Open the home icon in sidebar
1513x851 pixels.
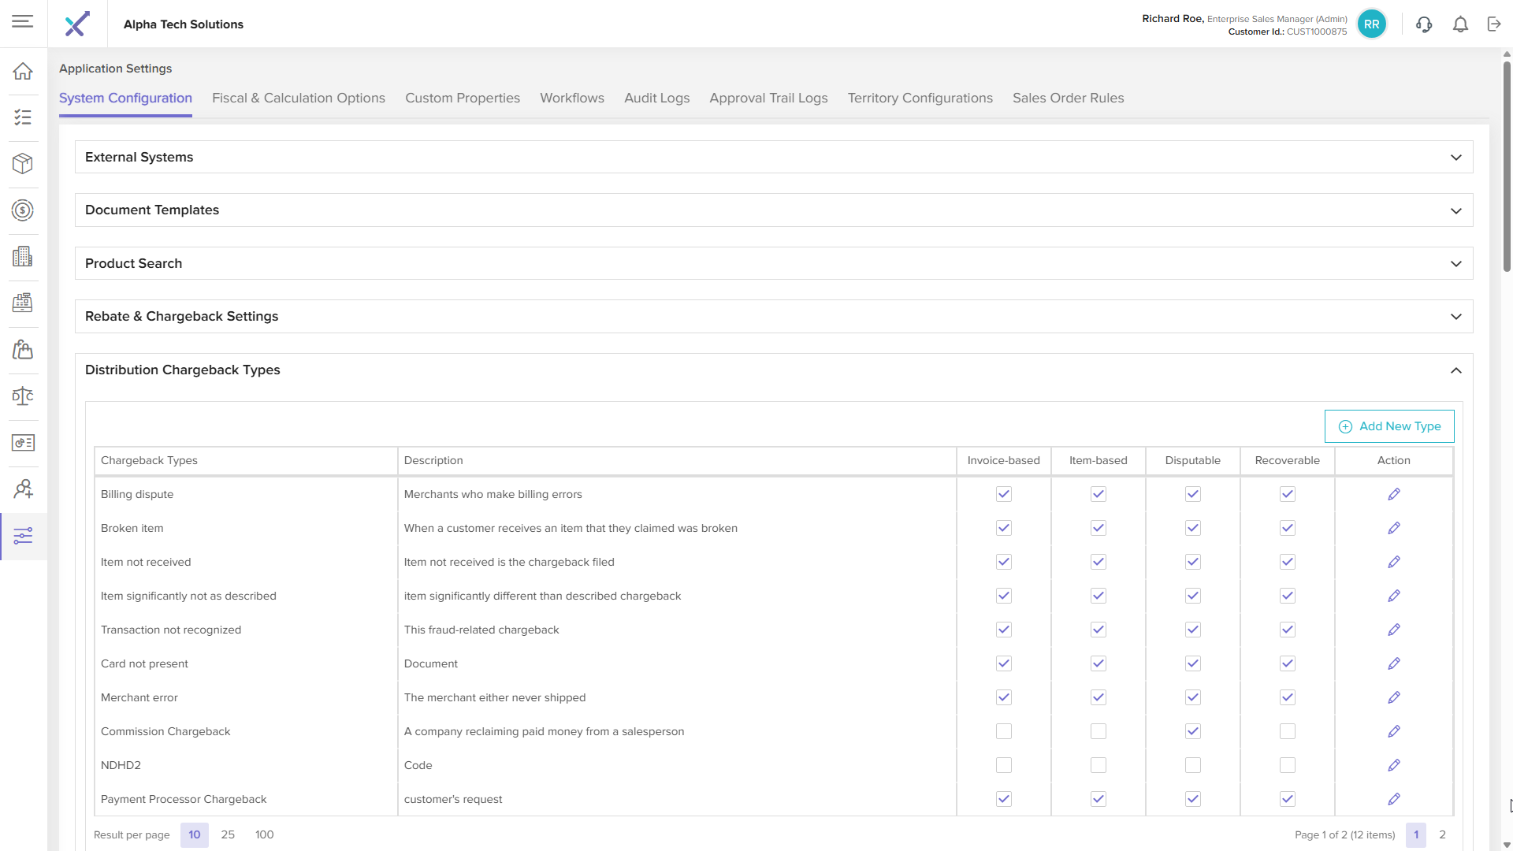(23, 71)
